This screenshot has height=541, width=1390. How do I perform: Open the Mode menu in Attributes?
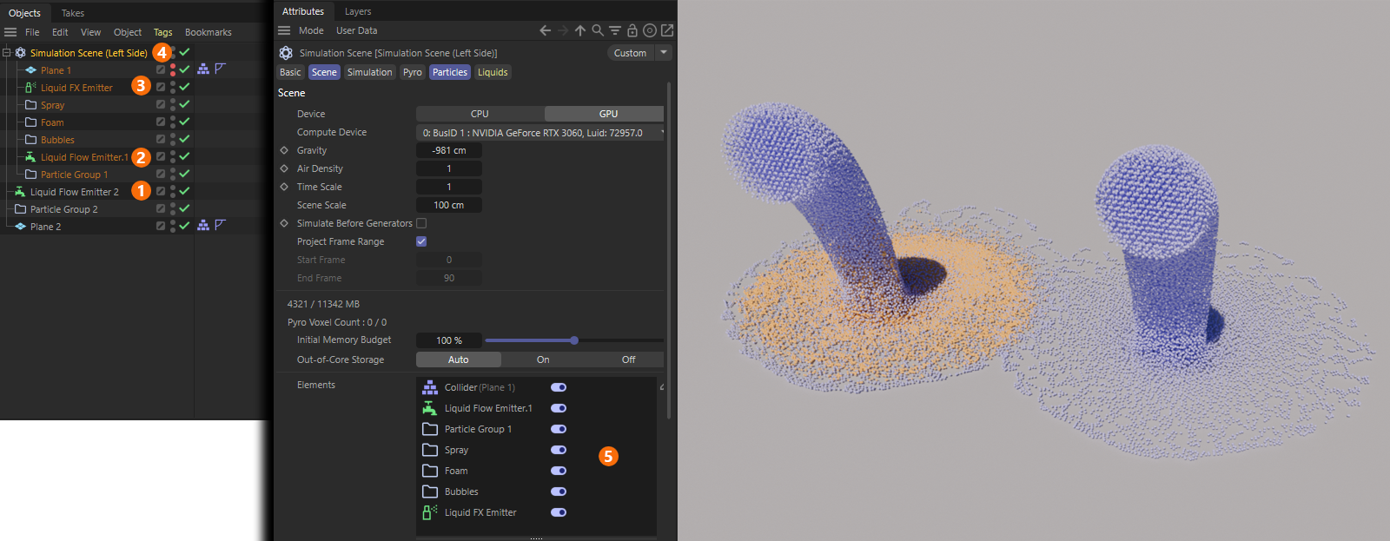pyautogui.click(x=311, y=30)
